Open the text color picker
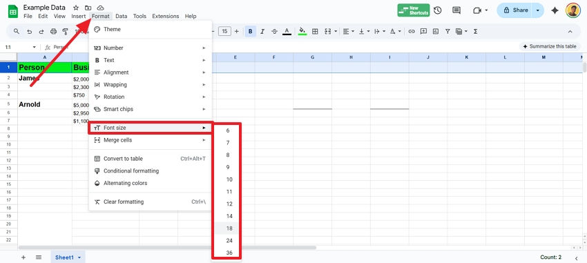The image size is (587, 263). pyautogui.click(x=287, y=32)
